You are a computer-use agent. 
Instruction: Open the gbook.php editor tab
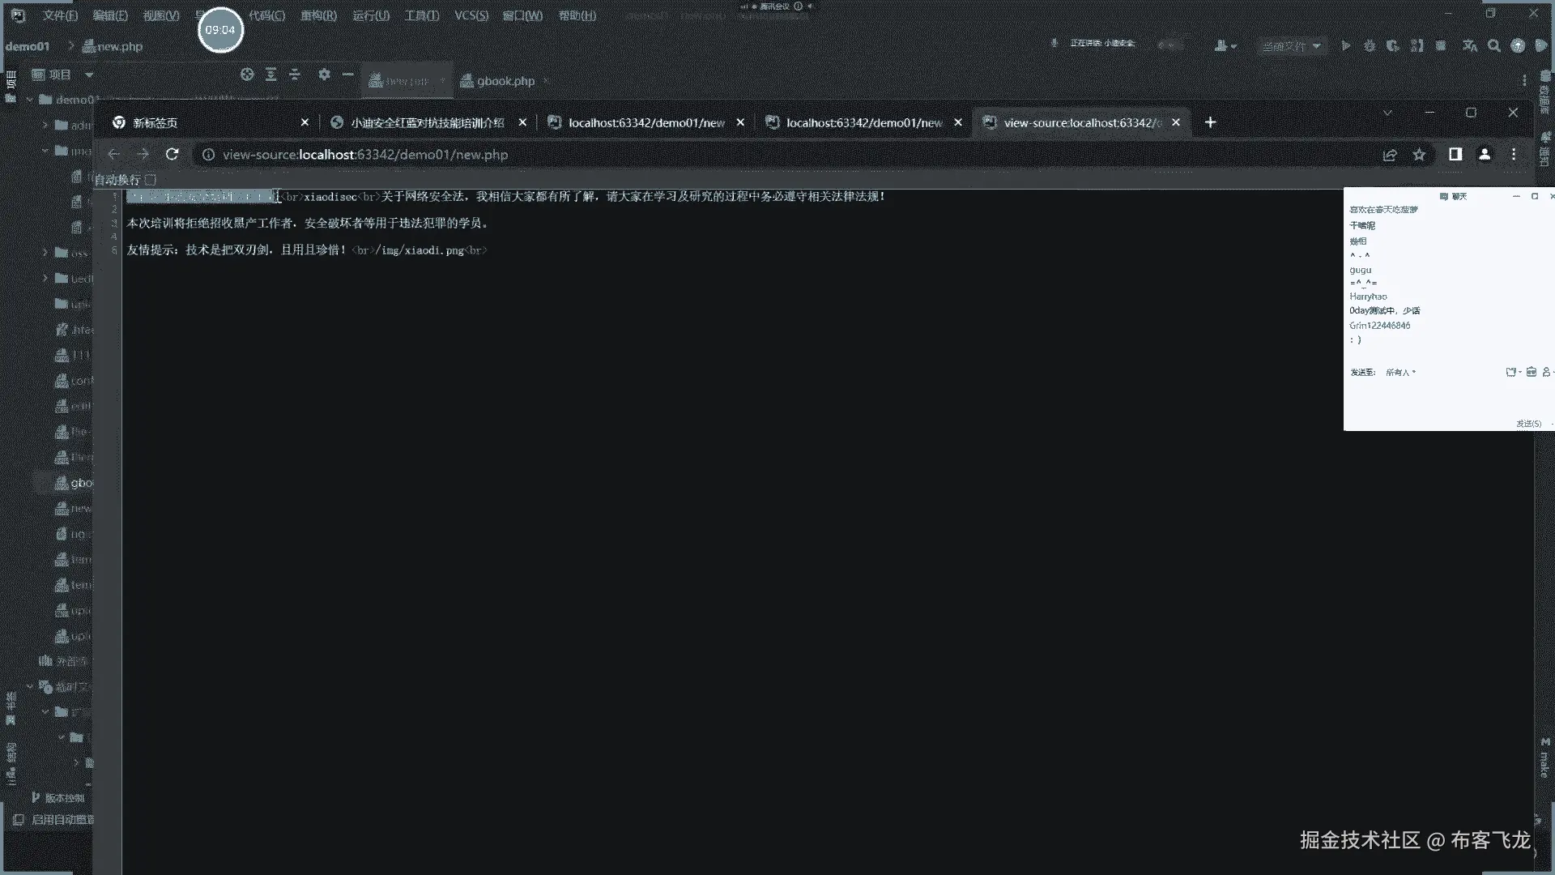pyautogui.click(x=505, y=81)
